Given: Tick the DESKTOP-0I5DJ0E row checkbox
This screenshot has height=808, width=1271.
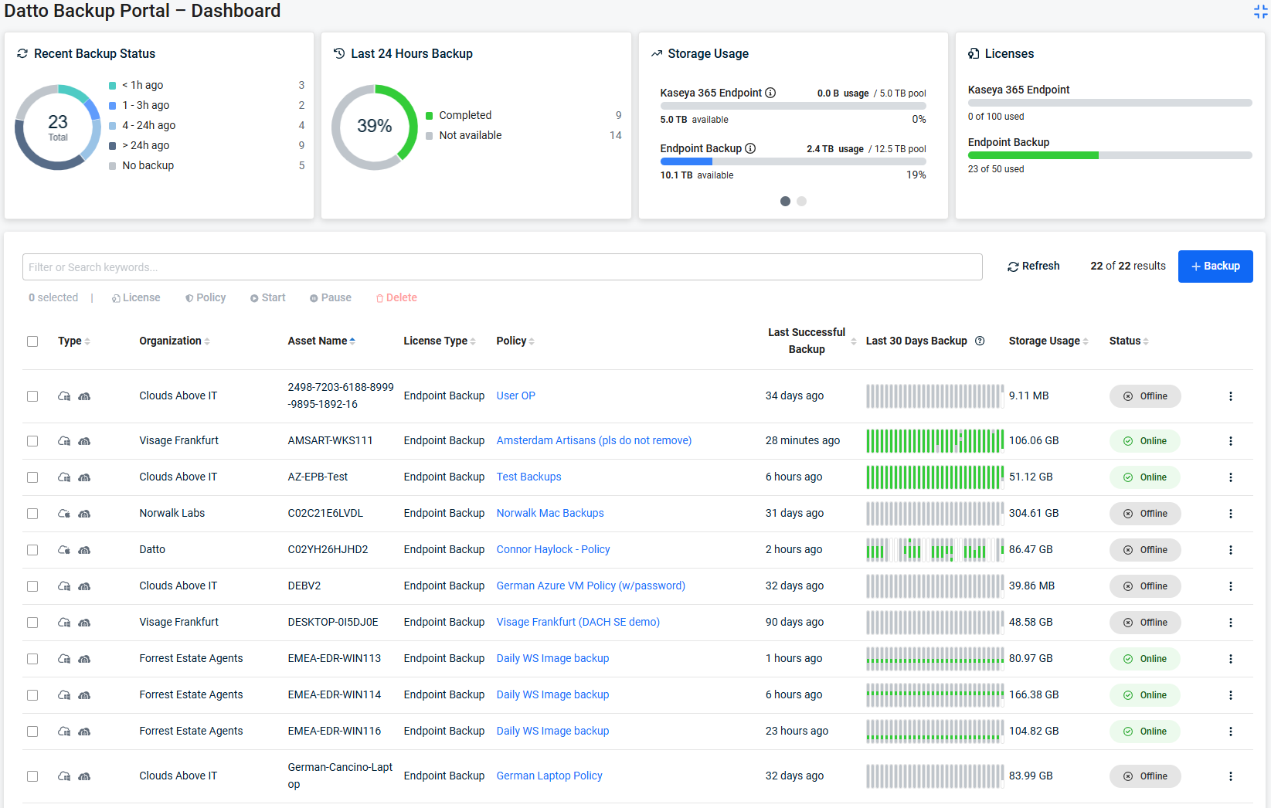Looking at the screenshot, I should click(x=32, y=623).
